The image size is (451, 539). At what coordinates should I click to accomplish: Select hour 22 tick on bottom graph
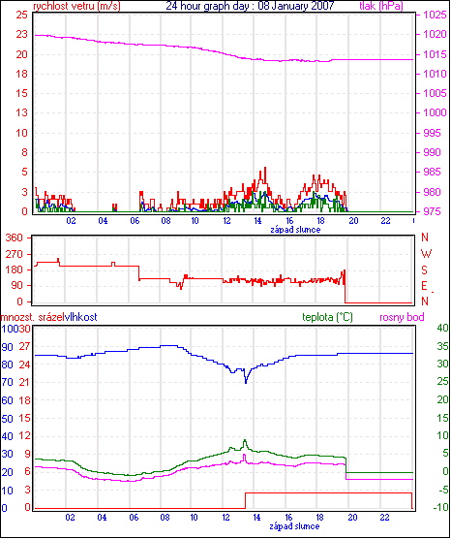[x=384, y=518]
